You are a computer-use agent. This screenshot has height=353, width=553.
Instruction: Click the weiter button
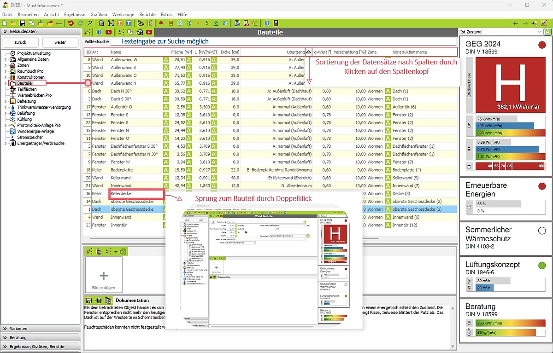(x=60, y=42)
